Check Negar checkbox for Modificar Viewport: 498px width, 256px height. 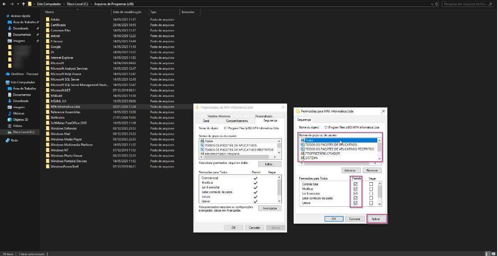coord(371,189)
